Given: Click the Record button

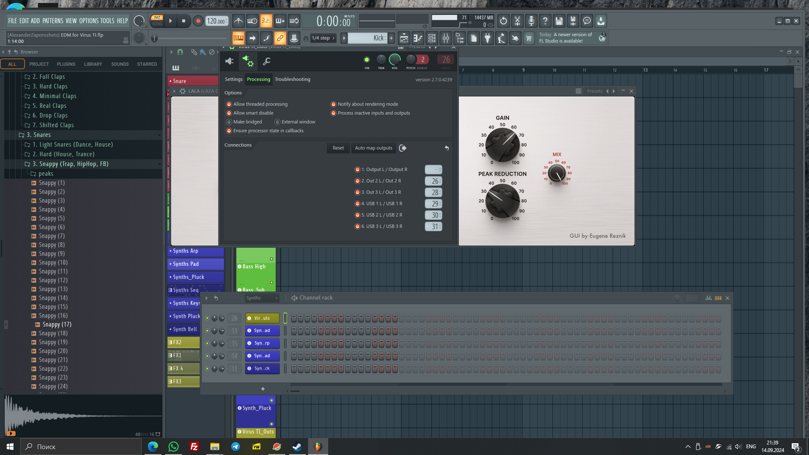Looking at the screenshot, I should 198,21.
